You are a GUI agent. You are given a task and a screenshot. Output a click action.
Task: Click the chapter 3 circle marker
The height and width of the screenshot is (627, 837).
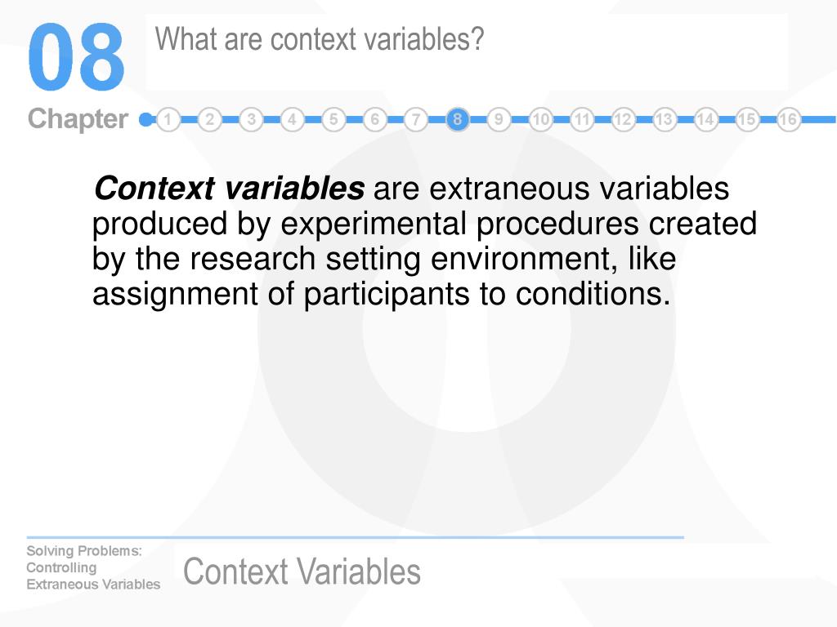pos(251,119)
